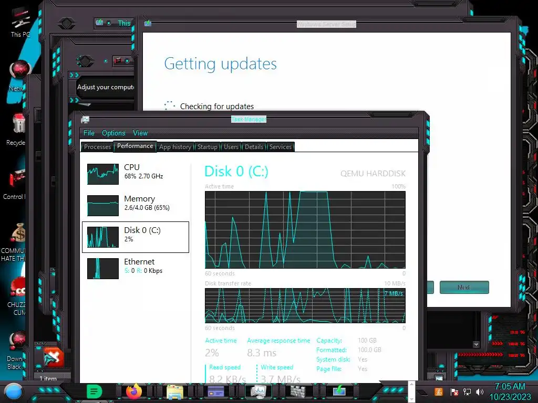The width and height of the screenshot is (538, 403).
Task: Click the QEMU HARDDISK label
Action: 373,173
